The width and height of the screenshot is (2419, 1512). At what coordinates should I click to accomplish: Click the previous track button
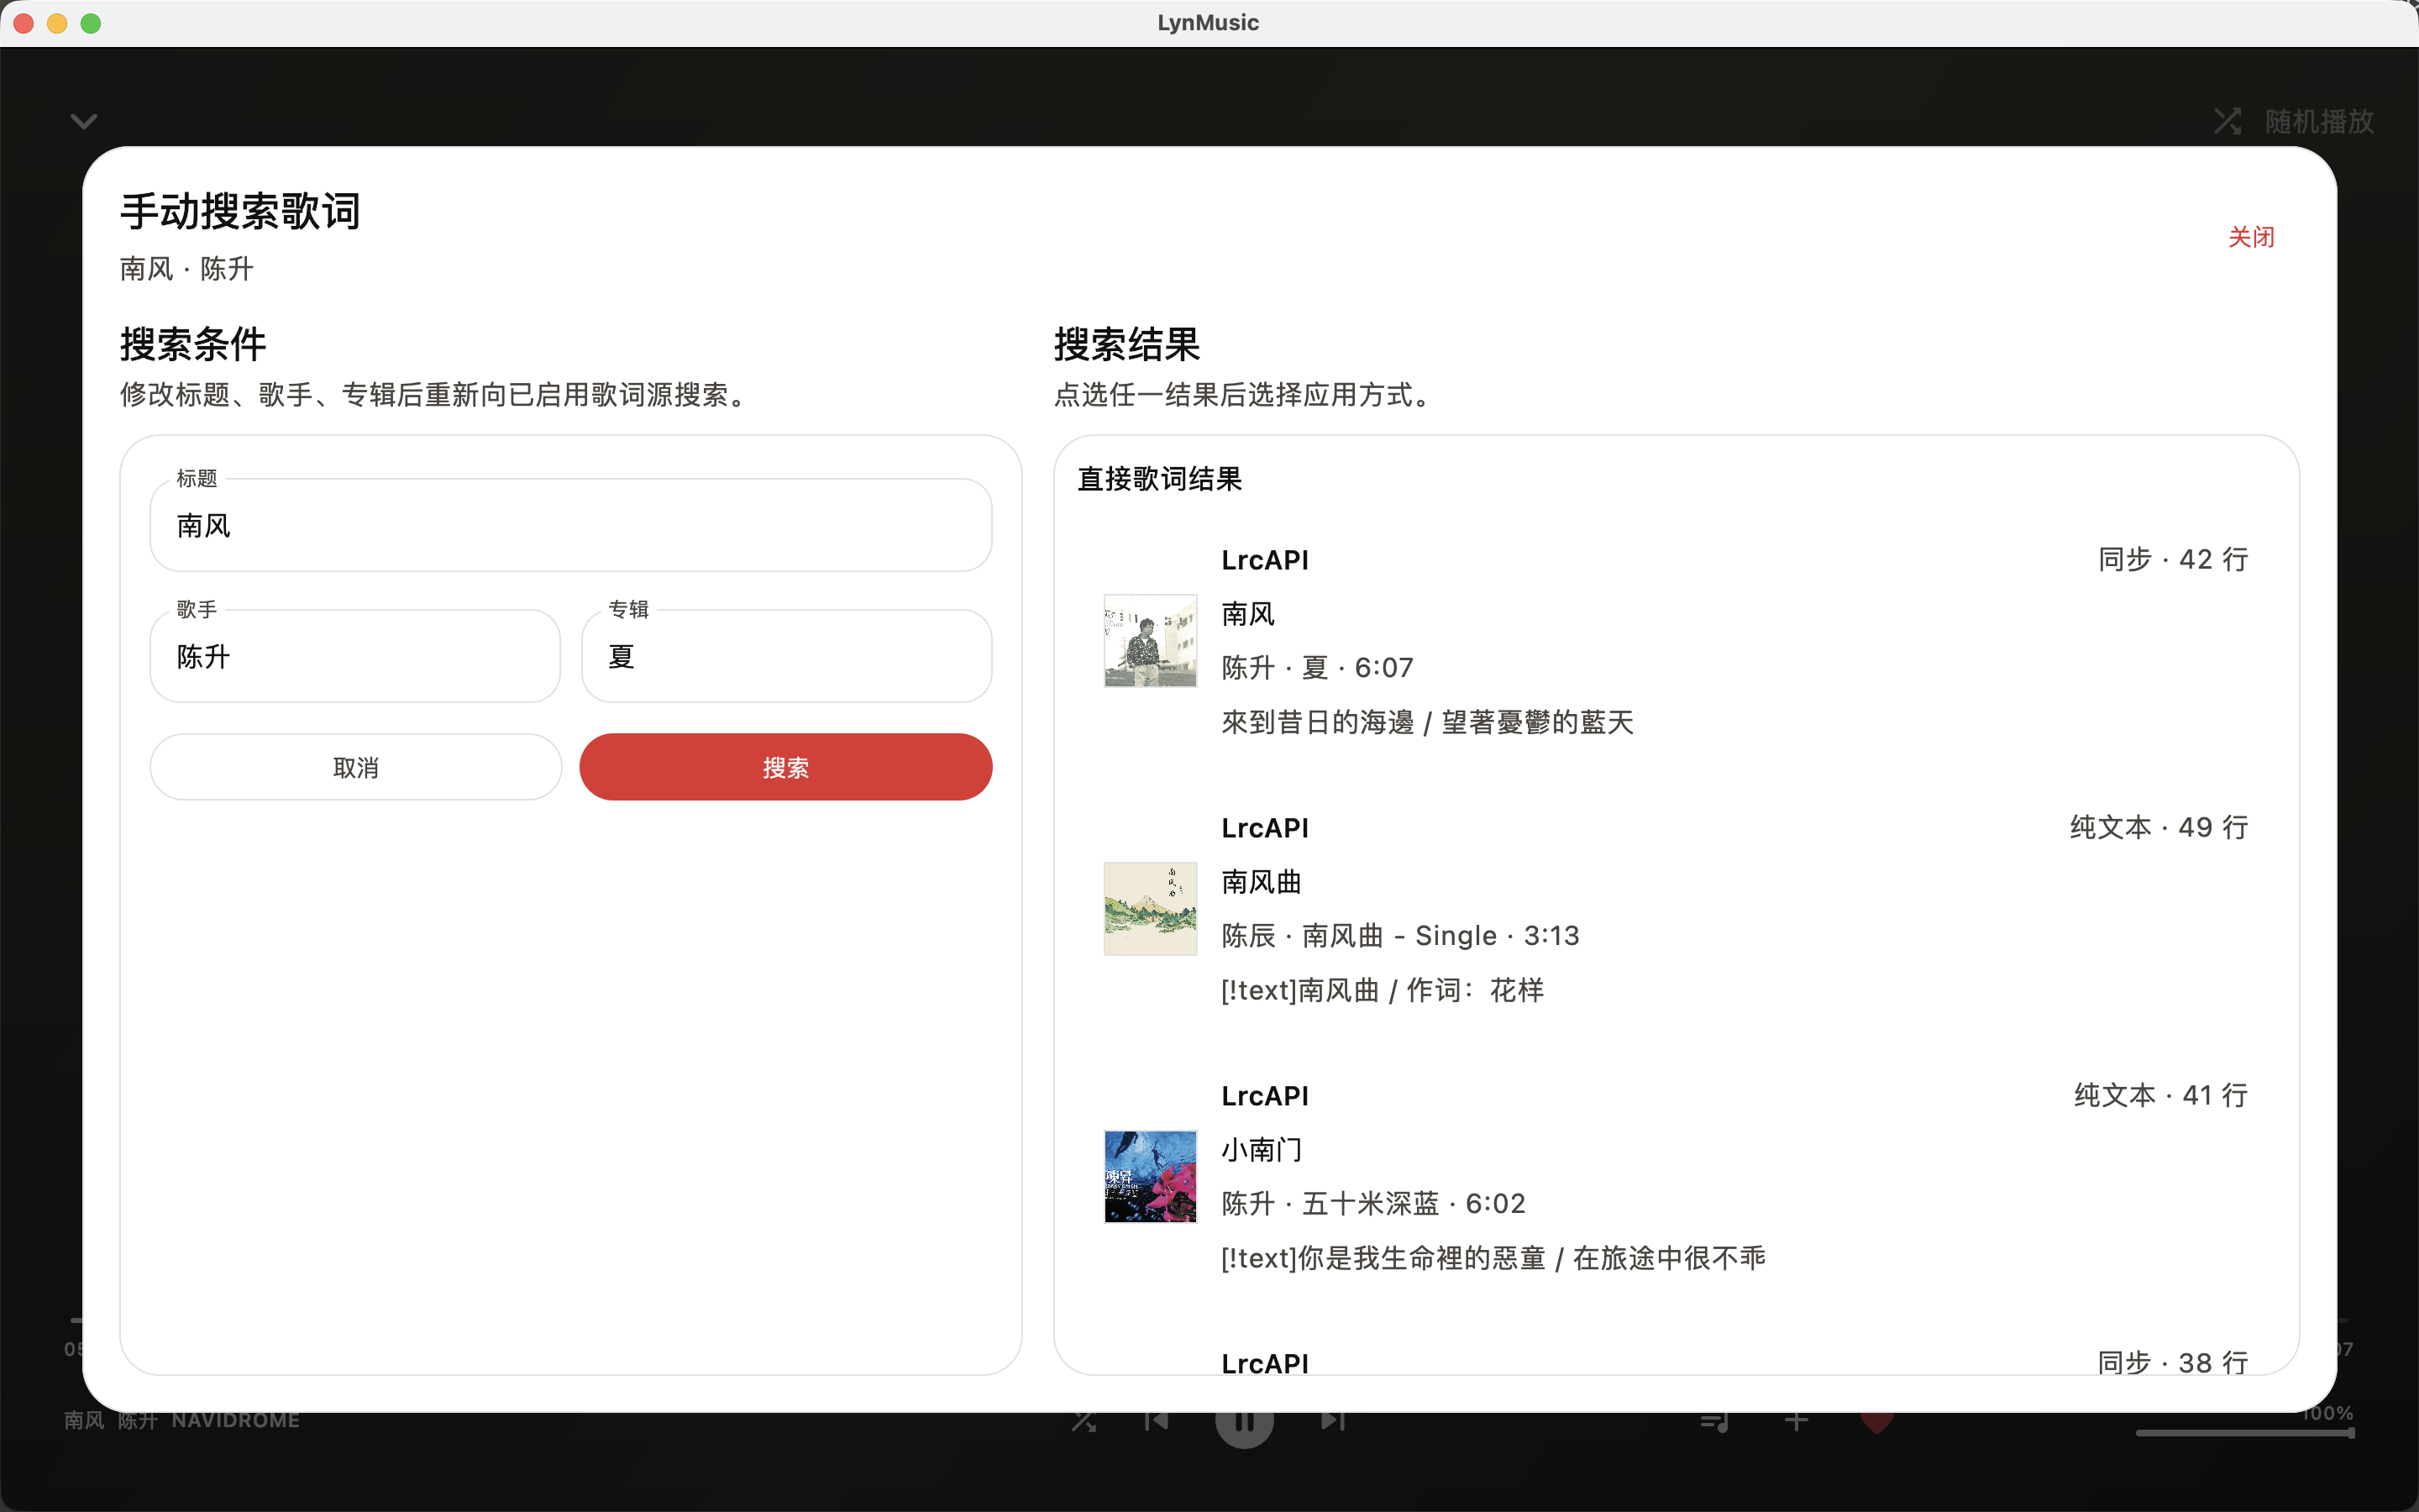pos(1157,1420)
